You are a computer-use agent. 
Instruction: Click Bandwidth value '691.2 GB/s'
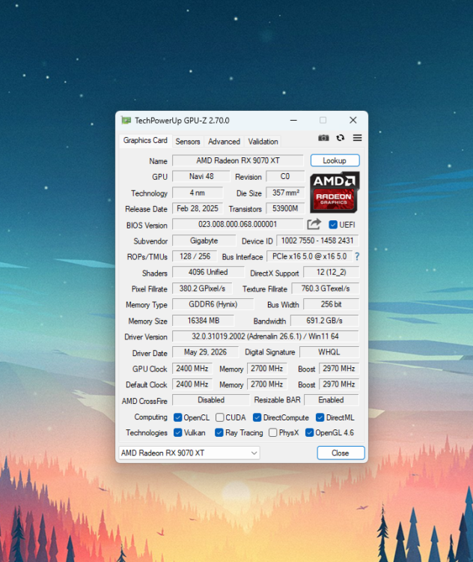pyautogui.click(x=324, y=321)
